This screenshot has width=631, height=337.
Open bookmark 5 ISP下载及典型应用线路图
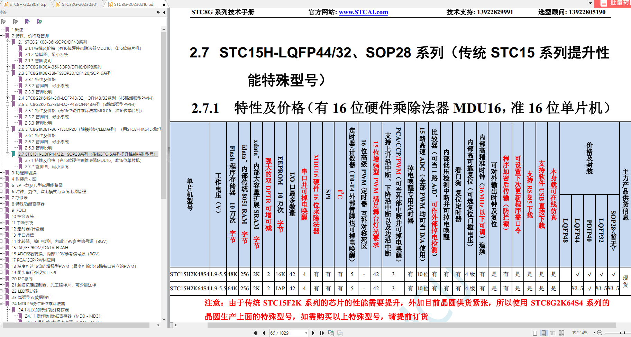[37, 185]
